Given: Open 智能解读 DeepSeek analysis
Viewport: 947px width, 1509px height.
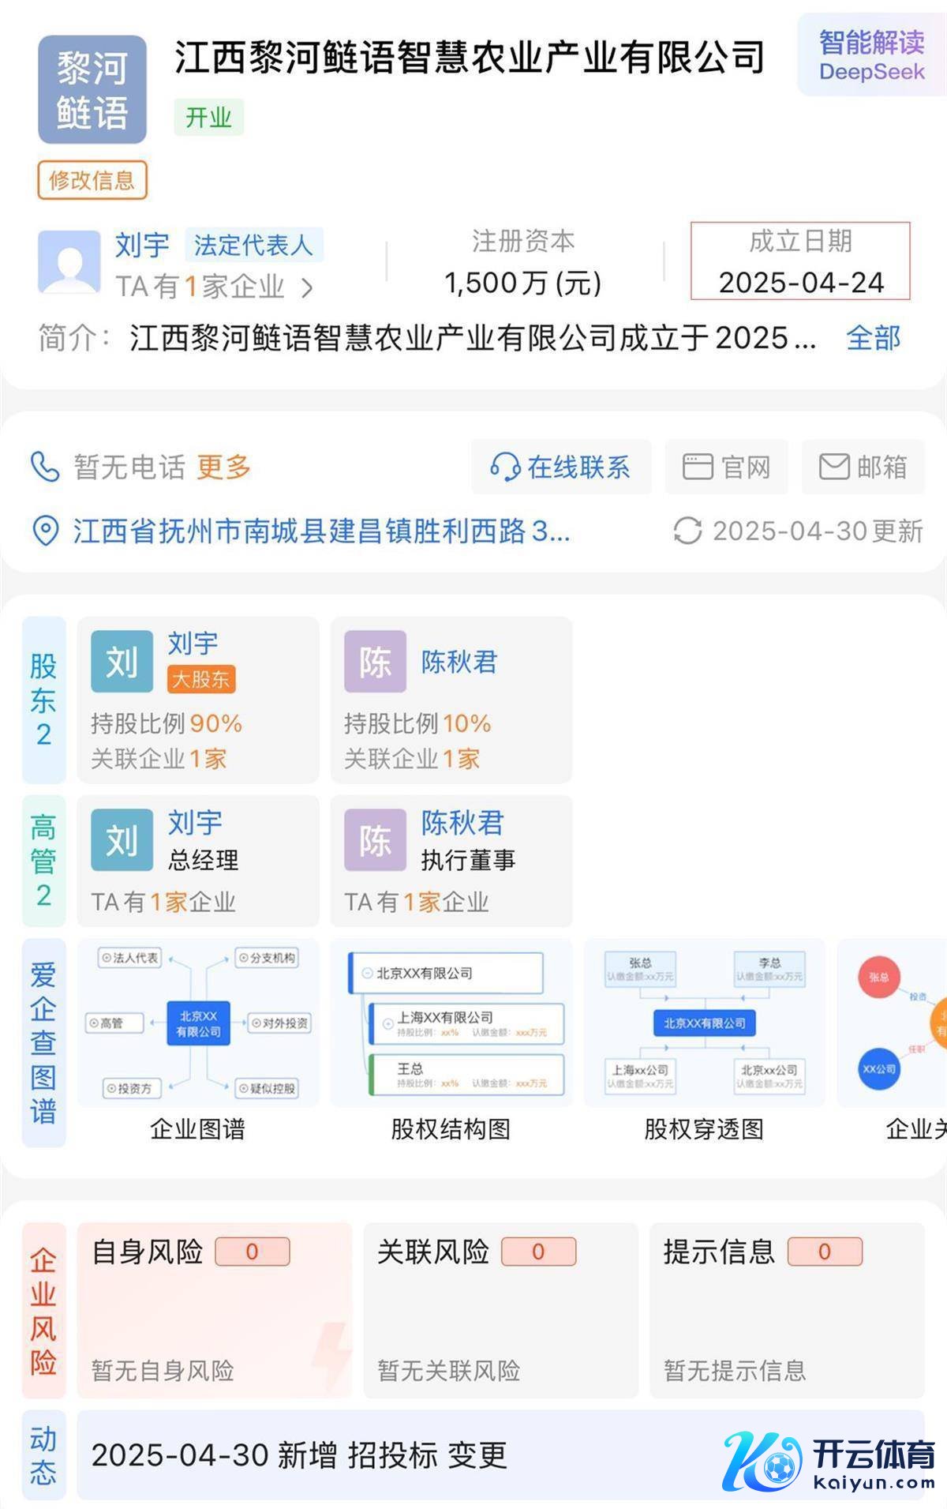Looking at the screenshot, I should (x=871, y=55).
